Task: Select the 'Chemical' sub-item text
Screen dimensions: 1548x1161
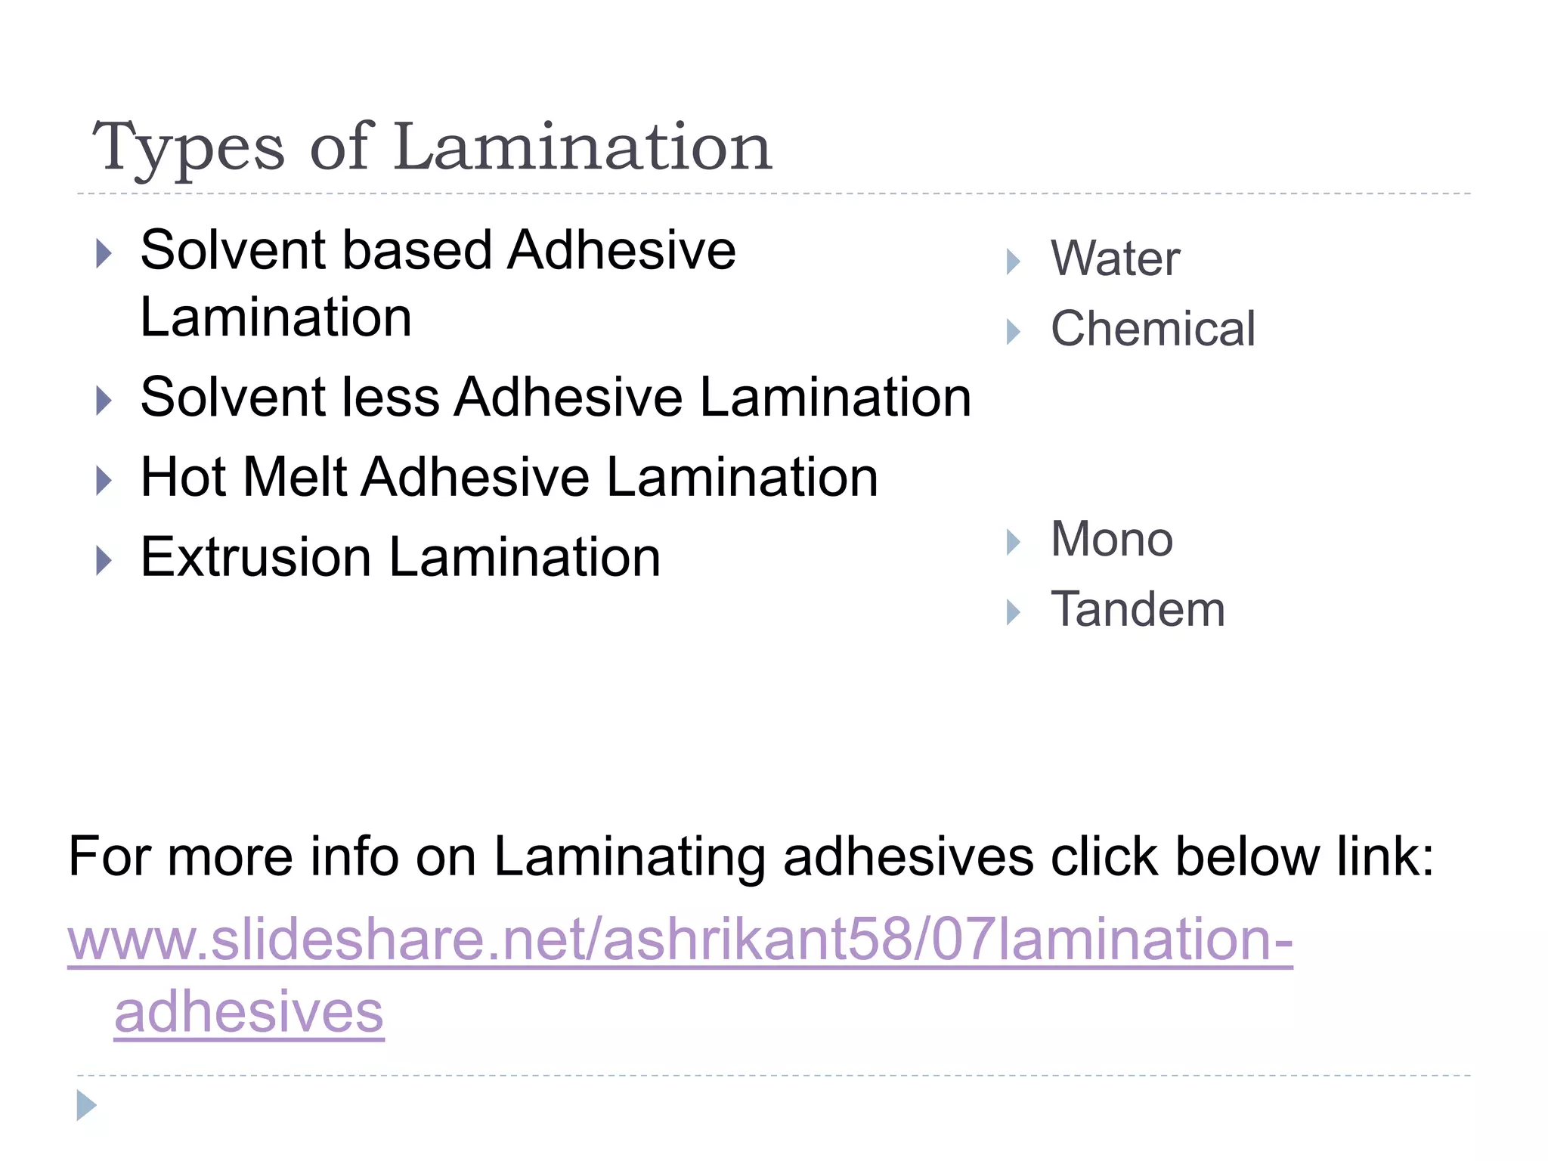Action: 1153,329
